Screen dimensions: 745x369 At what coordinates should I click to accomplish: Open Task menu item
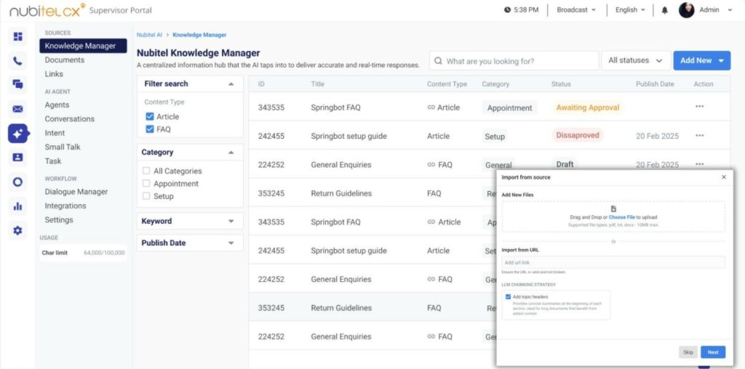coord(52,161)
